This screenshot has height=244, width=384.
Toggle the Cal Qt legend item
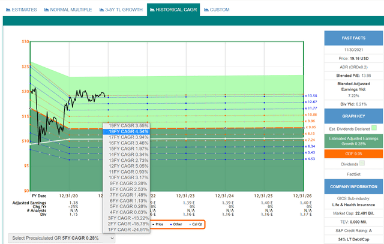pyautogui.click(x=196, y=224)
